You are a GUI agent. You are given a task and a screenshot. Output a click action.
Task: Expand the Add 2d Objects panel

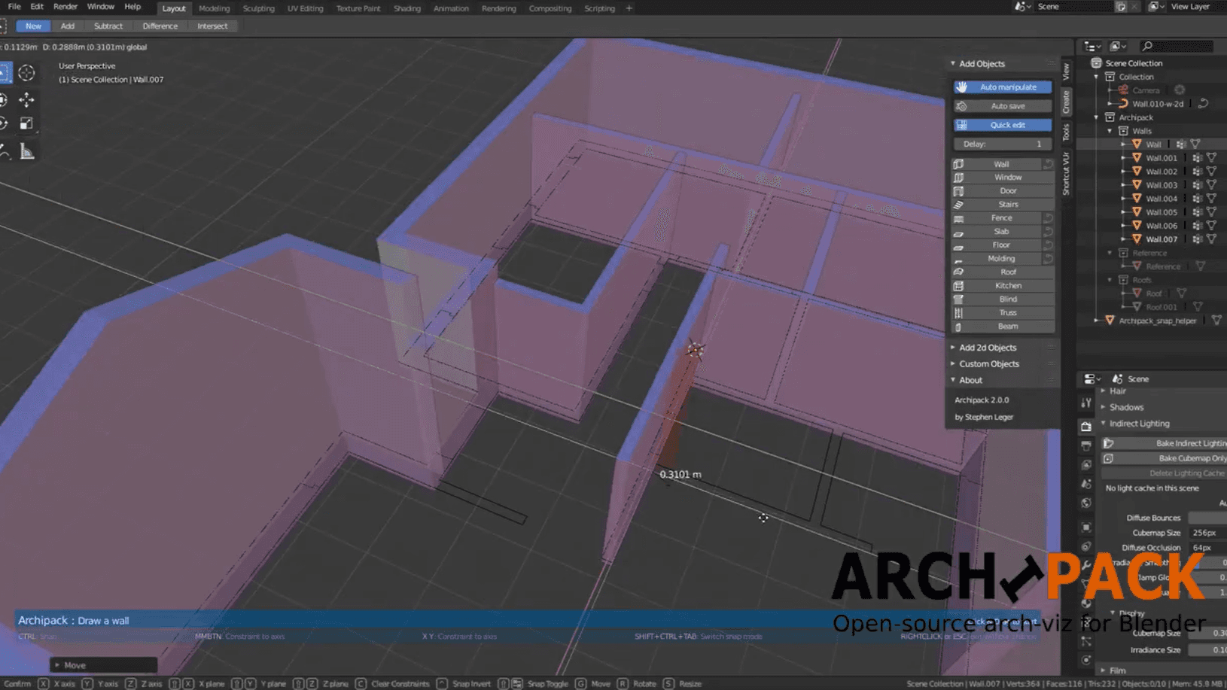pyautogui.click(x=953, y=348)
